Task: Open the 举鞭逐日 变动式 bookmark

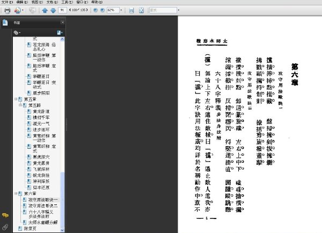Action: tap(44, 85)
